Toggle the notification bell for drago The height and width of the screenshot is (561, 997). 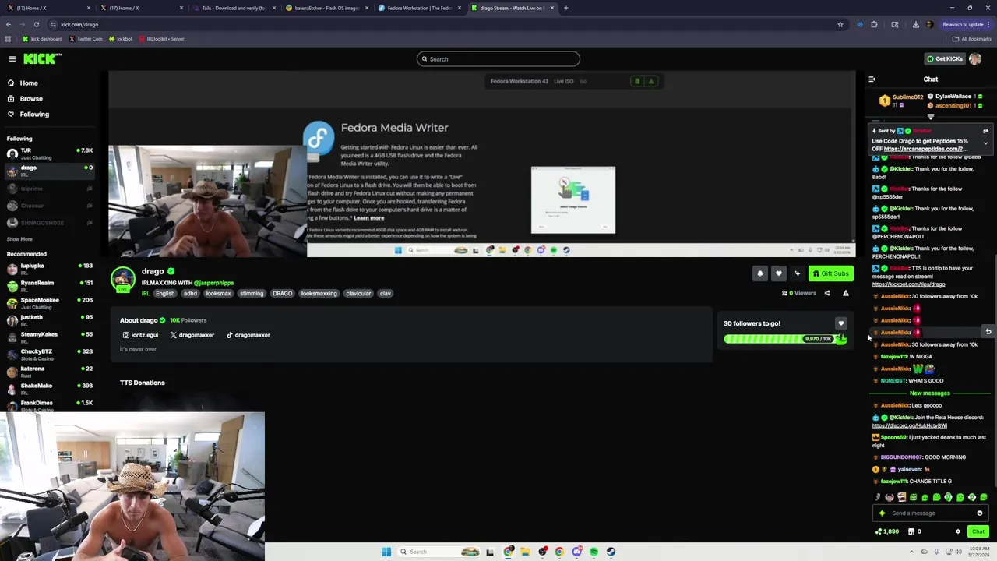(x=759, y=273)
